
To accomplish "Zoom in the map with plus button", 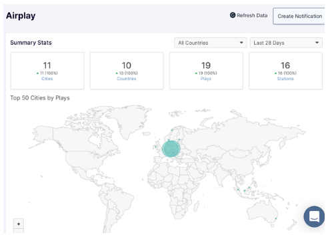I will (19, 224).
